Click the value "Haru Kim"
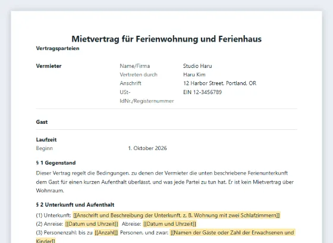Viewport: 333px width, 243px height. (194, 74)
